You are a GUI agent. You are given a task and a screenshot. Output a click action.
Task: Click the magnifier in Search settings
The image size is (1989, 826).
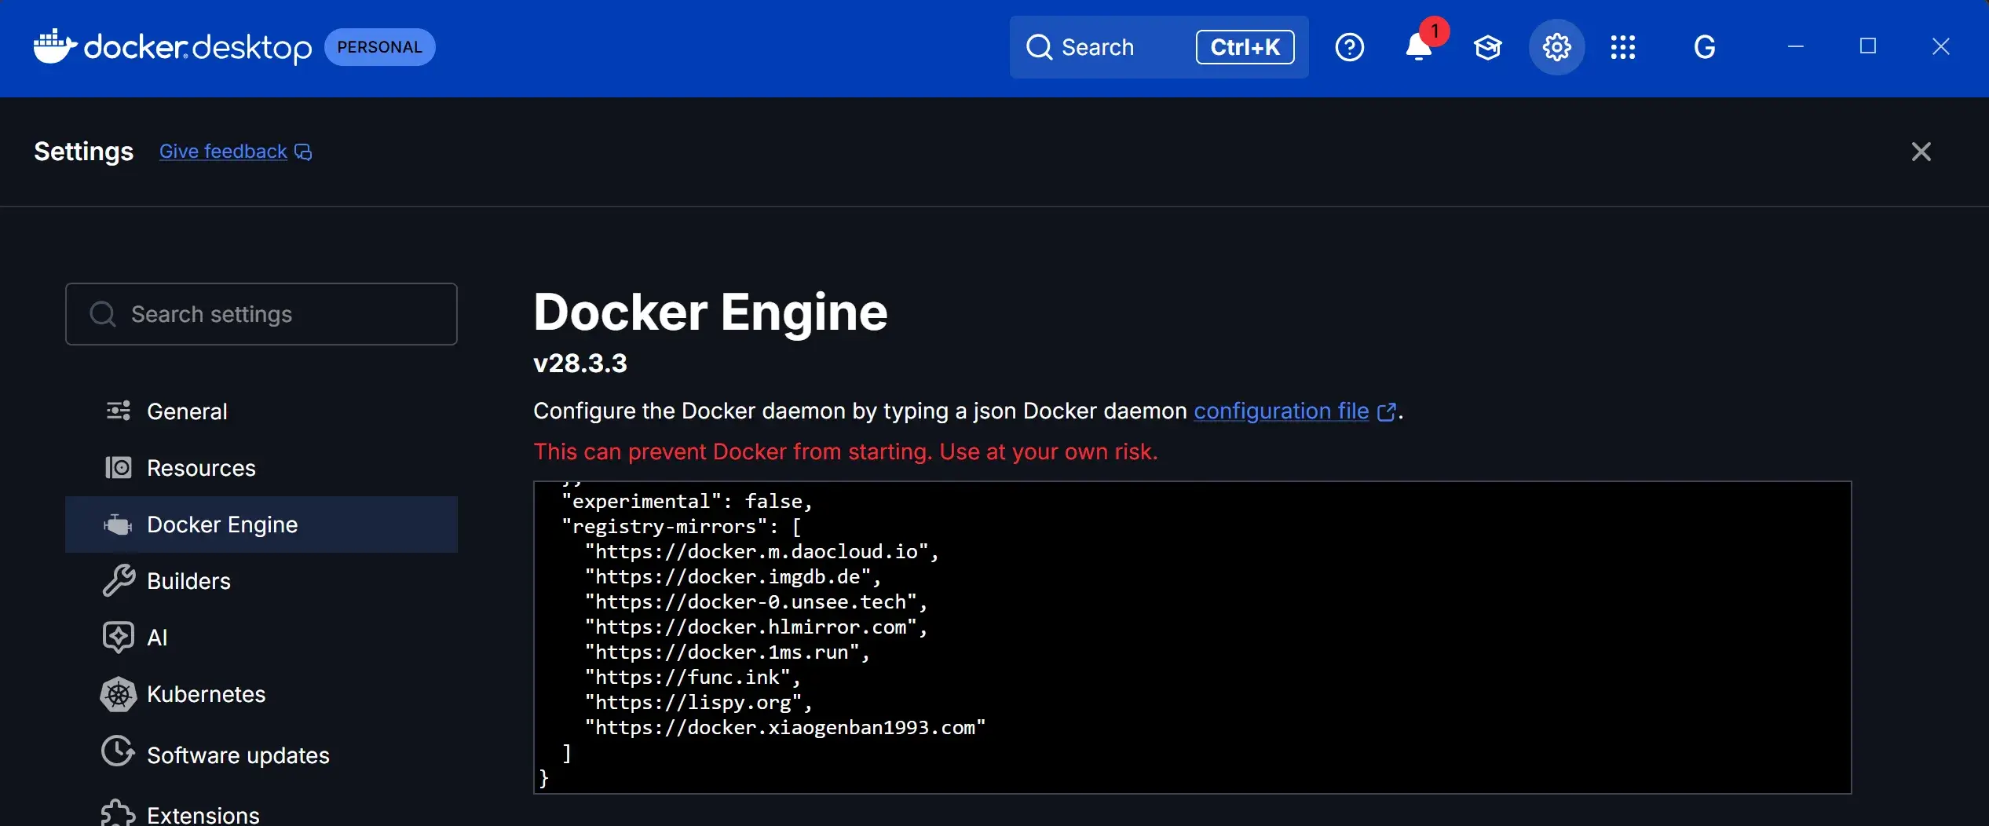[103, 314]
